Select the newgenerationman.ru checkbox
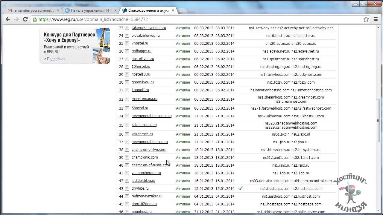 pos(127,142)
